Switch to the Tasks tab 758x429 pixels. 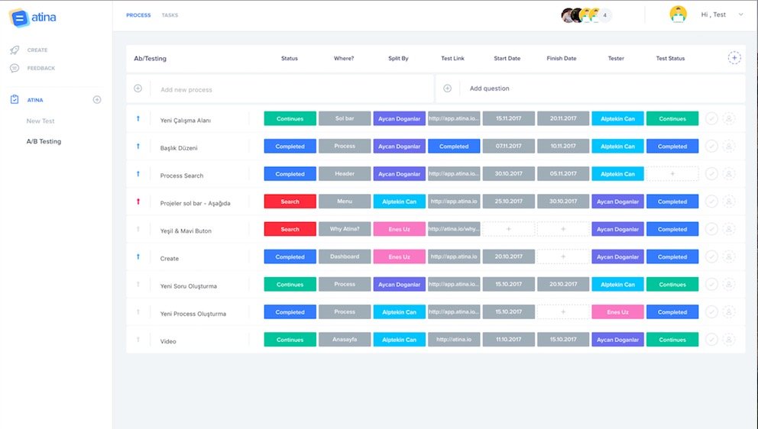point(170,15)
